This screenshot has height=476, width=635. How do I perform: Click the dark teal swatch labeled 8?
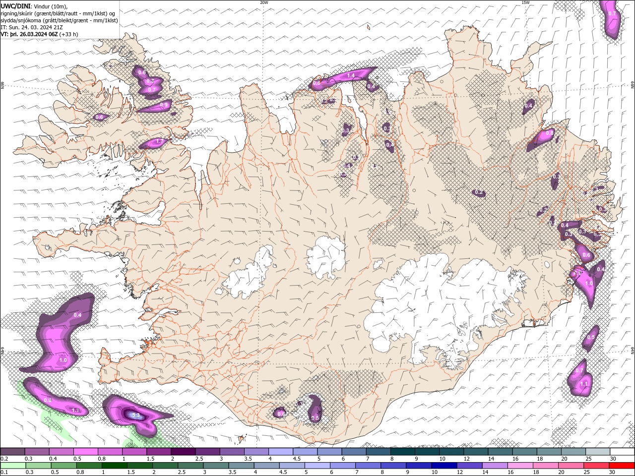[402, 451]
